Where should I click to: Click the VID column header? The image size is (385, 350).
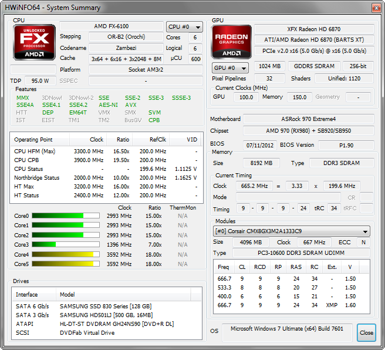[x=185, y=140]
